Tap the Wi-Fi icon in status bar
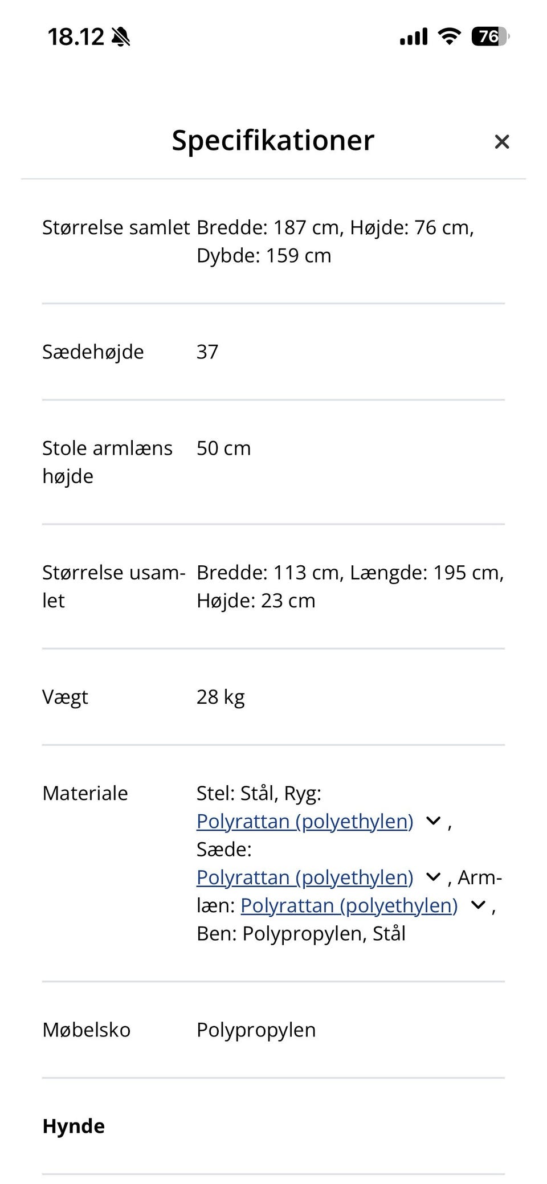Image resolution: width=547 pixels, height=1184 pixels. click(448, 36)
